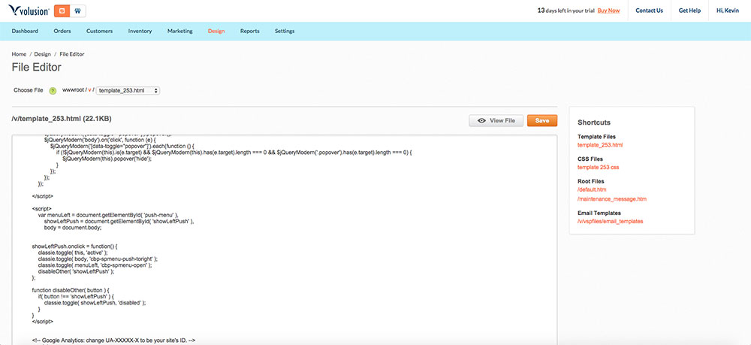The width and height of the screenshot is (751, 345).
Task: Open the Settings menu
Action: pos(285,31)
